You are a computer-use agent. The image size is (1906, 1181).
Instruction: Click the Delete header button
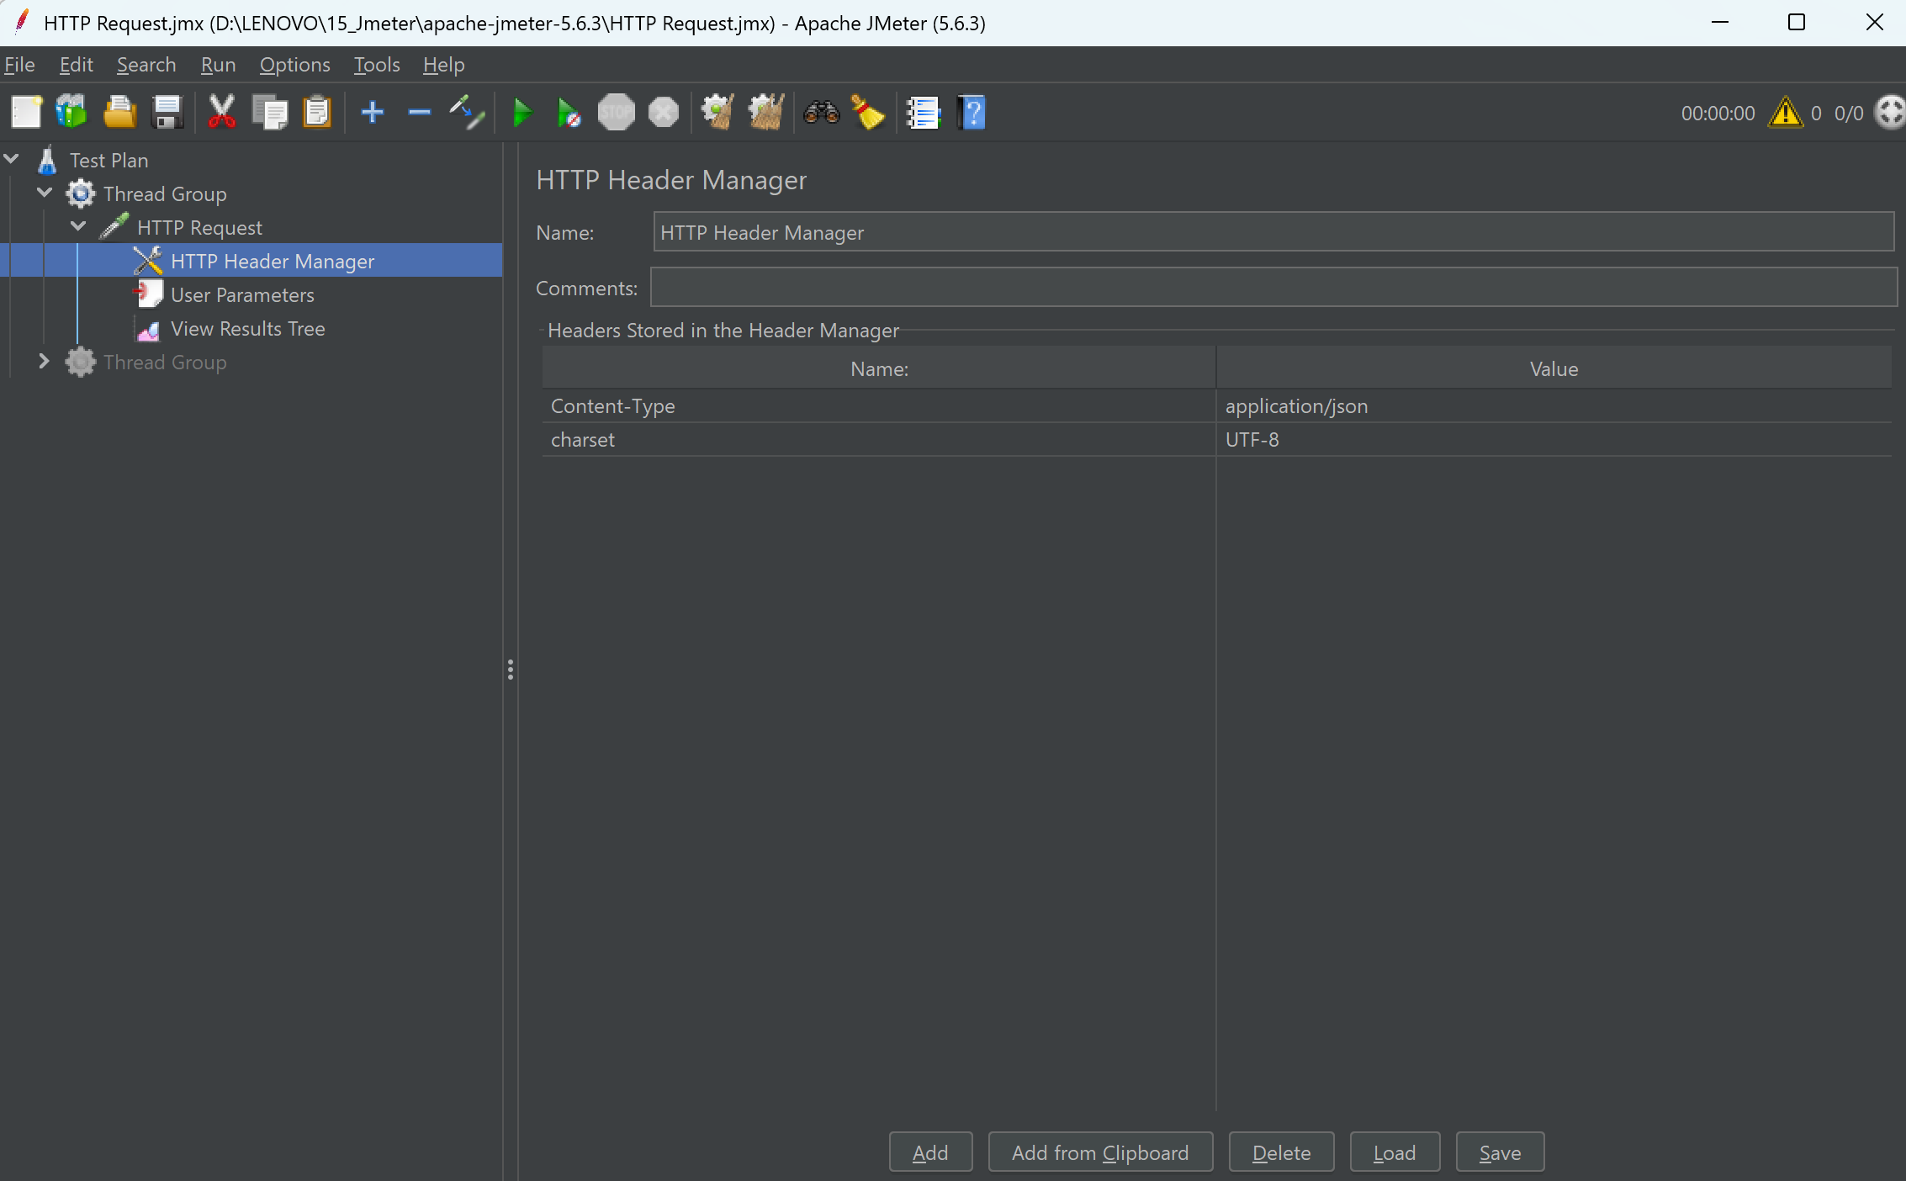(x=1281, y=1152)
